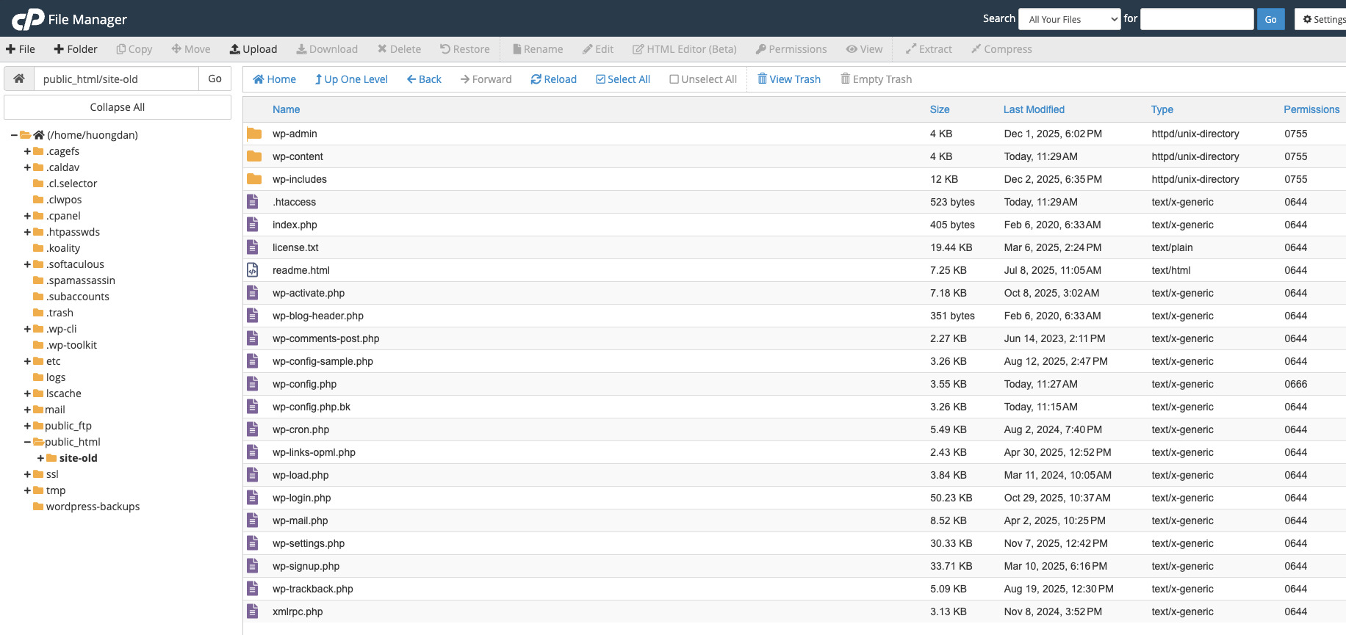
Task: Reload the file listing
Action: [x=553, y=79]
